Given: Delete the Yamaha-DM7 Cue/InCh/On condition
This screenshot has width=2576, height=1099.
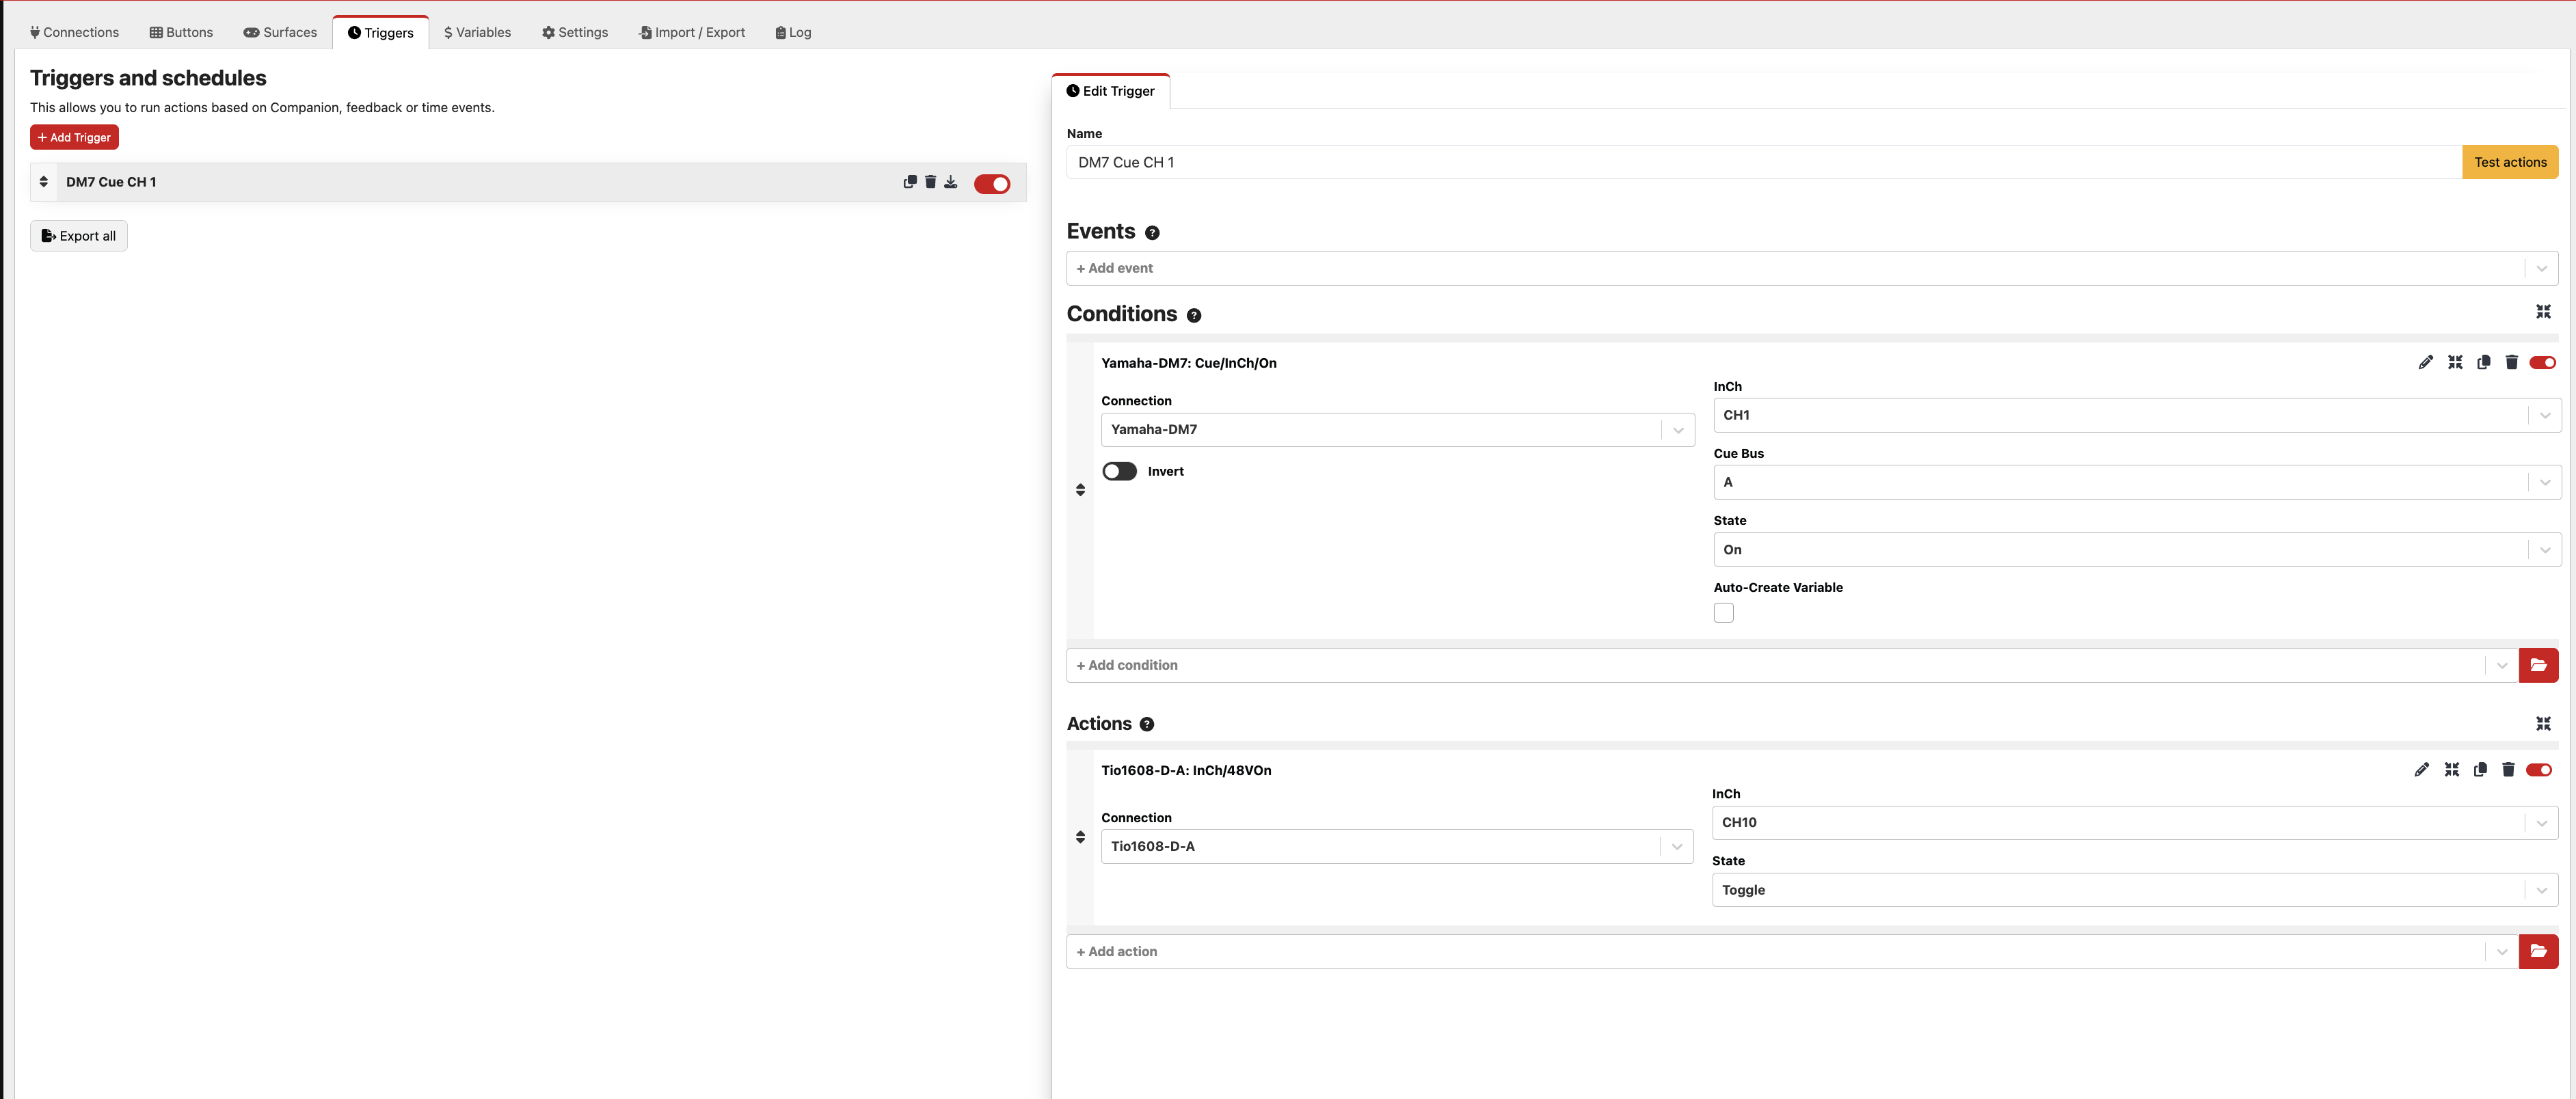Looking at the screenshot, I should 2511,363.
